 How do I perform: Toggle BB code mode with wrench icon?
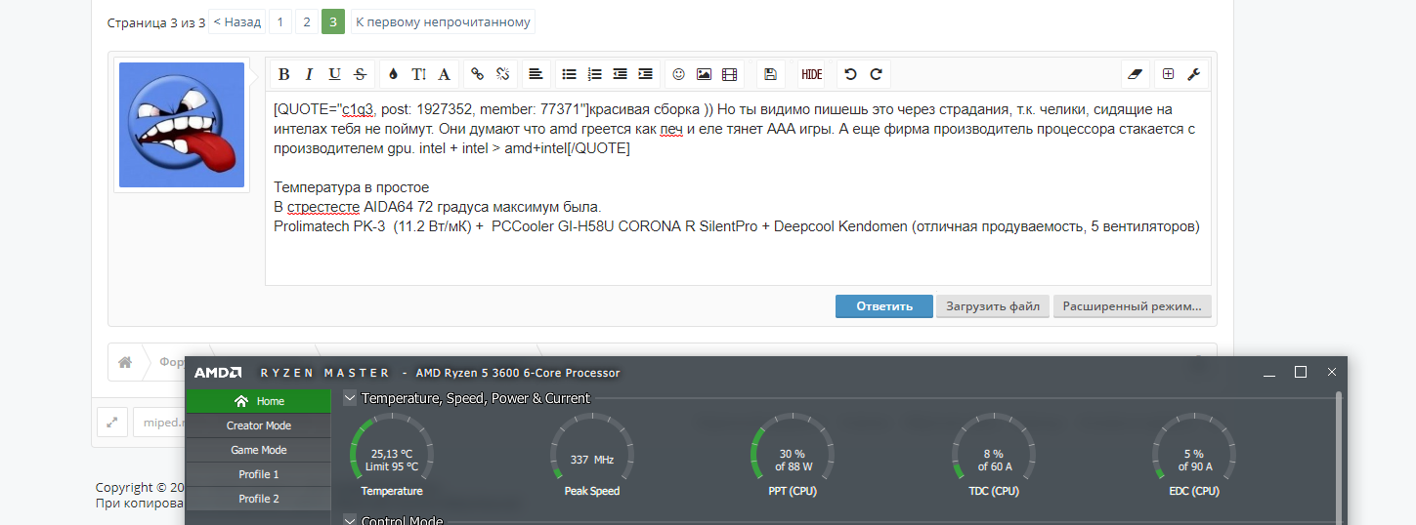point(1193,74)
